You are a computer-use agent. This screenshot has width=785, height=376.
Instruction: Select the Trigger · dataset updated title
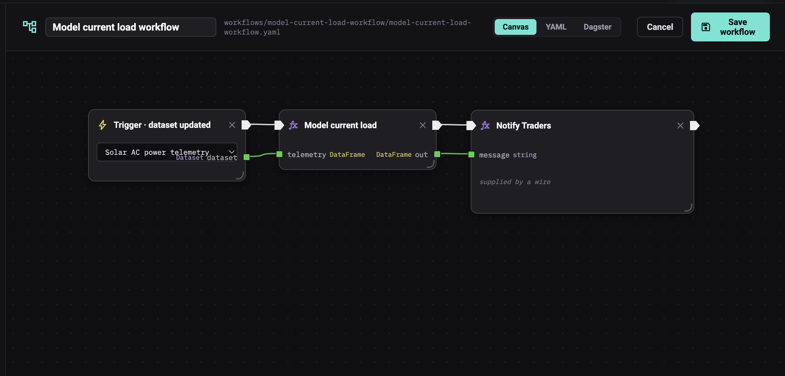[162, 125]
